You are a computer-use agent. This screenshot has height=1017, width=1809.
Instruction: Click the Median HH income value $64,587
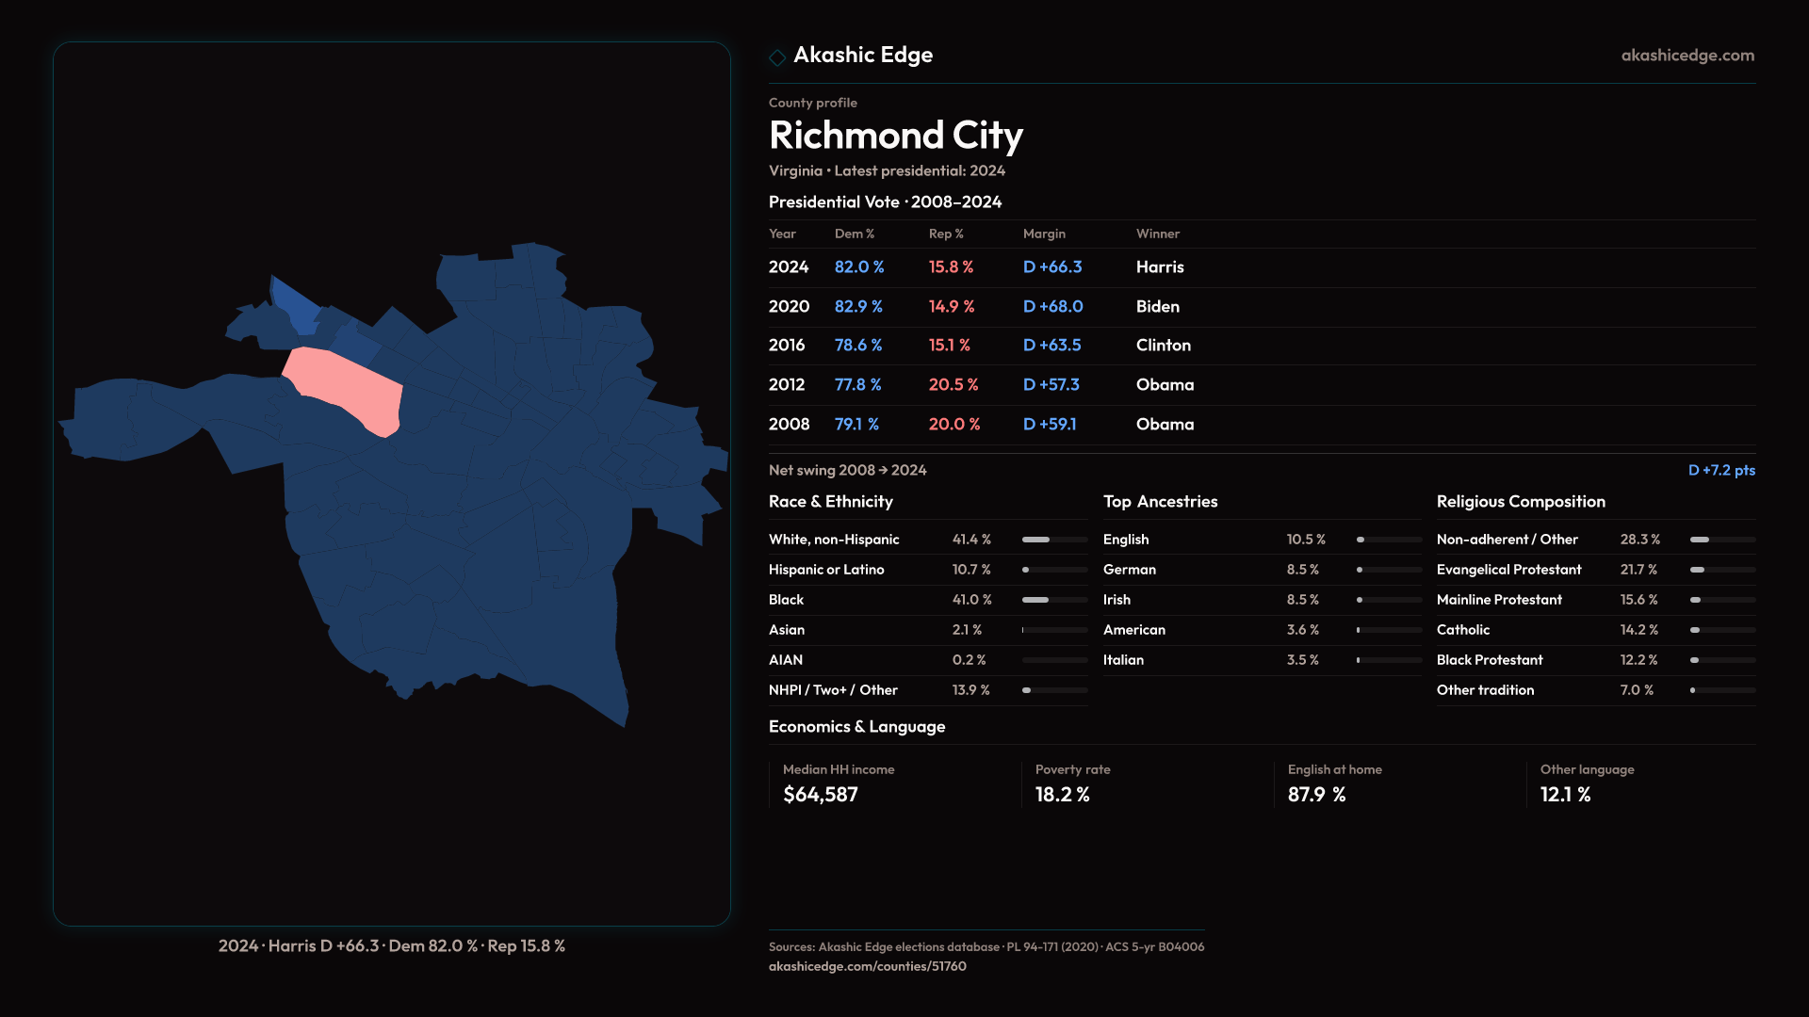[821, 795]
